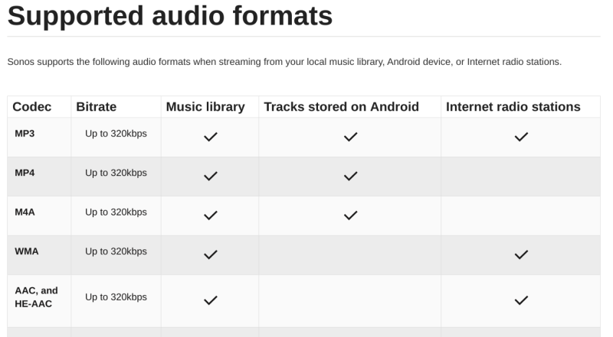Click the MP3 codec cell

pos(25,134)
